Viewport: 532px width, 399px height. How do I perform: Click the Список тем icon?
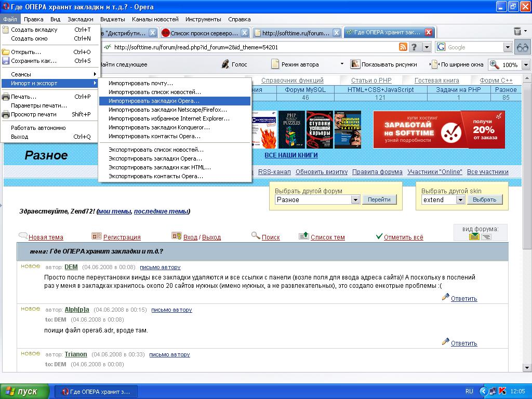[x=303, y=235]
